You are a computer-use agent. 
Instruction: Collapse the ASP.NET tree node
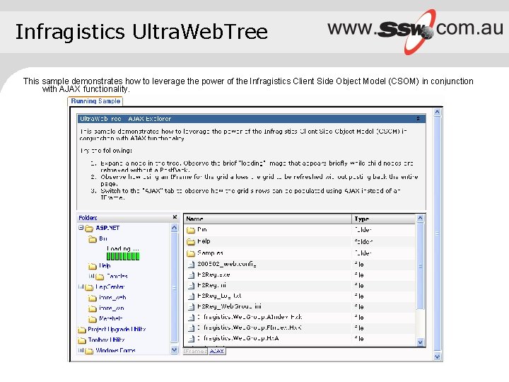[x=81, y=228]
